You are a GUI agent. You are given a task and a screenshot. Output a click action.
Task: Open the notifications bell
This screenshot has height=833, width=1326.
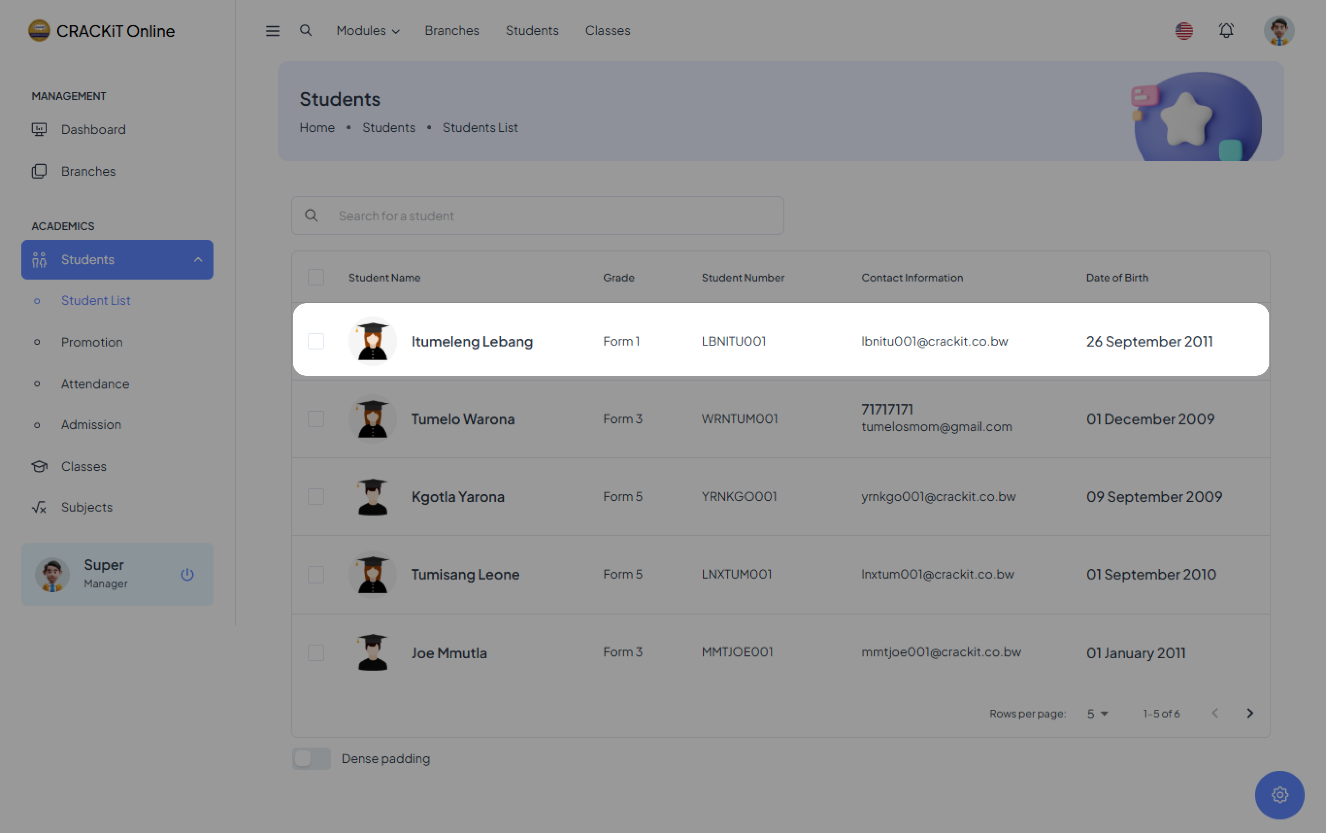1226,31
